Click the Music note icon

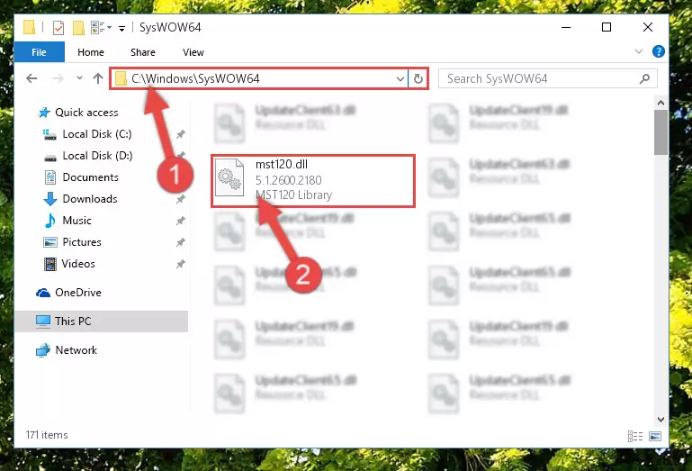point(49,221)
